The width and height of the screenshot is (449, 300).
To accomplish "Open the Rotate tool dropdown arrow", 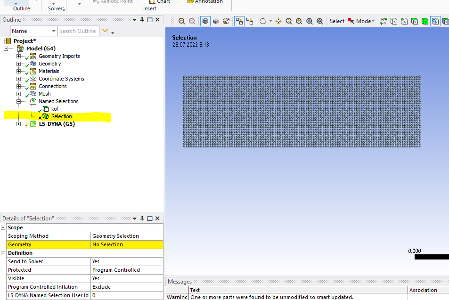I will click(270, 21).
